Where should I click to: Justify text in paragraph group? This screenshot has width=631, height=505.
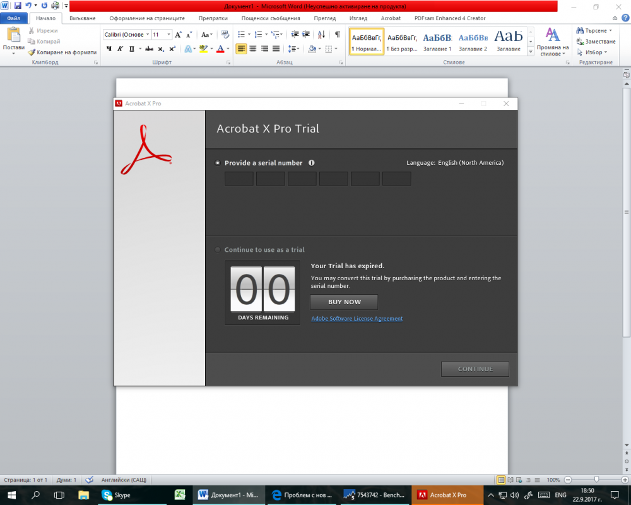pos(276,49)
